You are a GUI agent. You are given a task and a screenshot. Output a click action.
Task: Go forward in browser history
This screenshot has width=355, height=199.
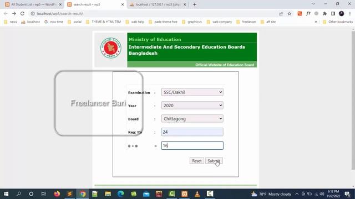coord(14,13)
